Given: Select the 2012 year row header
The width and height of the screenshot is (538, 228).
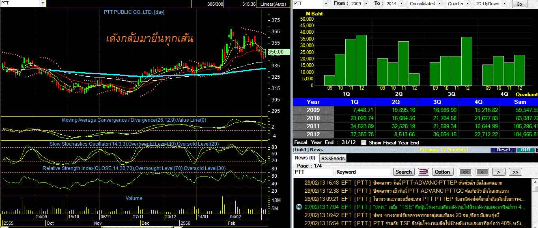Looking at the screenshot, I should click(313, 134).
